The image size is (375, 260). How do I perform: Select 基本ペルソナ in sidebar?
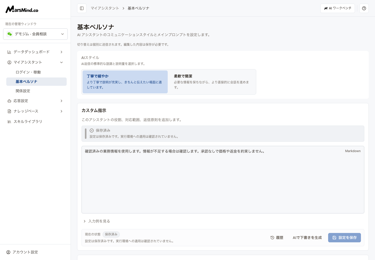pos(36,82)
